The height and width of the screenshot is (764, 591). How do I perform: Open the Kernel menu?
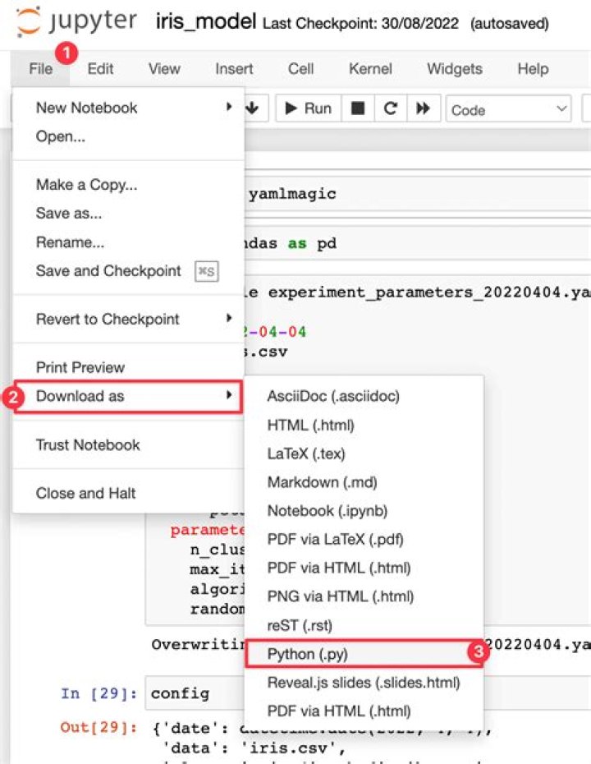(x=370, y=69)
